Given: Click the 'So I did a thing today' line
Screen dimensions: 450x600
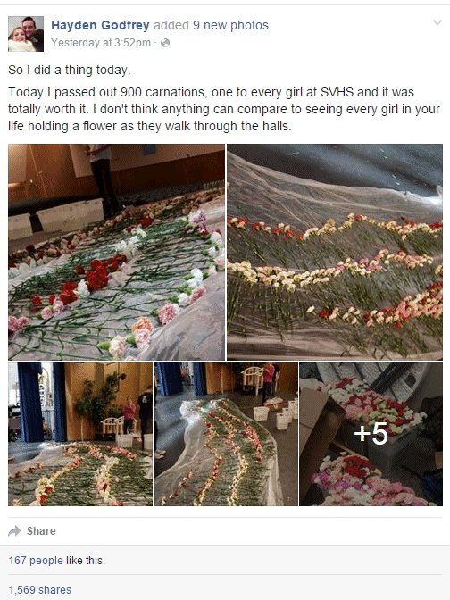Looking at the screenshot, I should point(70,70).
